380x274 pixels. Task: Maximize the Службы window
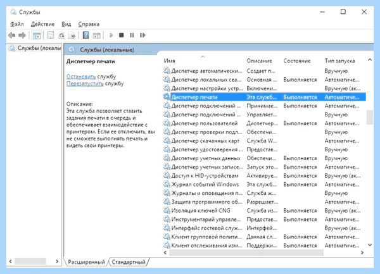point(343,11)
